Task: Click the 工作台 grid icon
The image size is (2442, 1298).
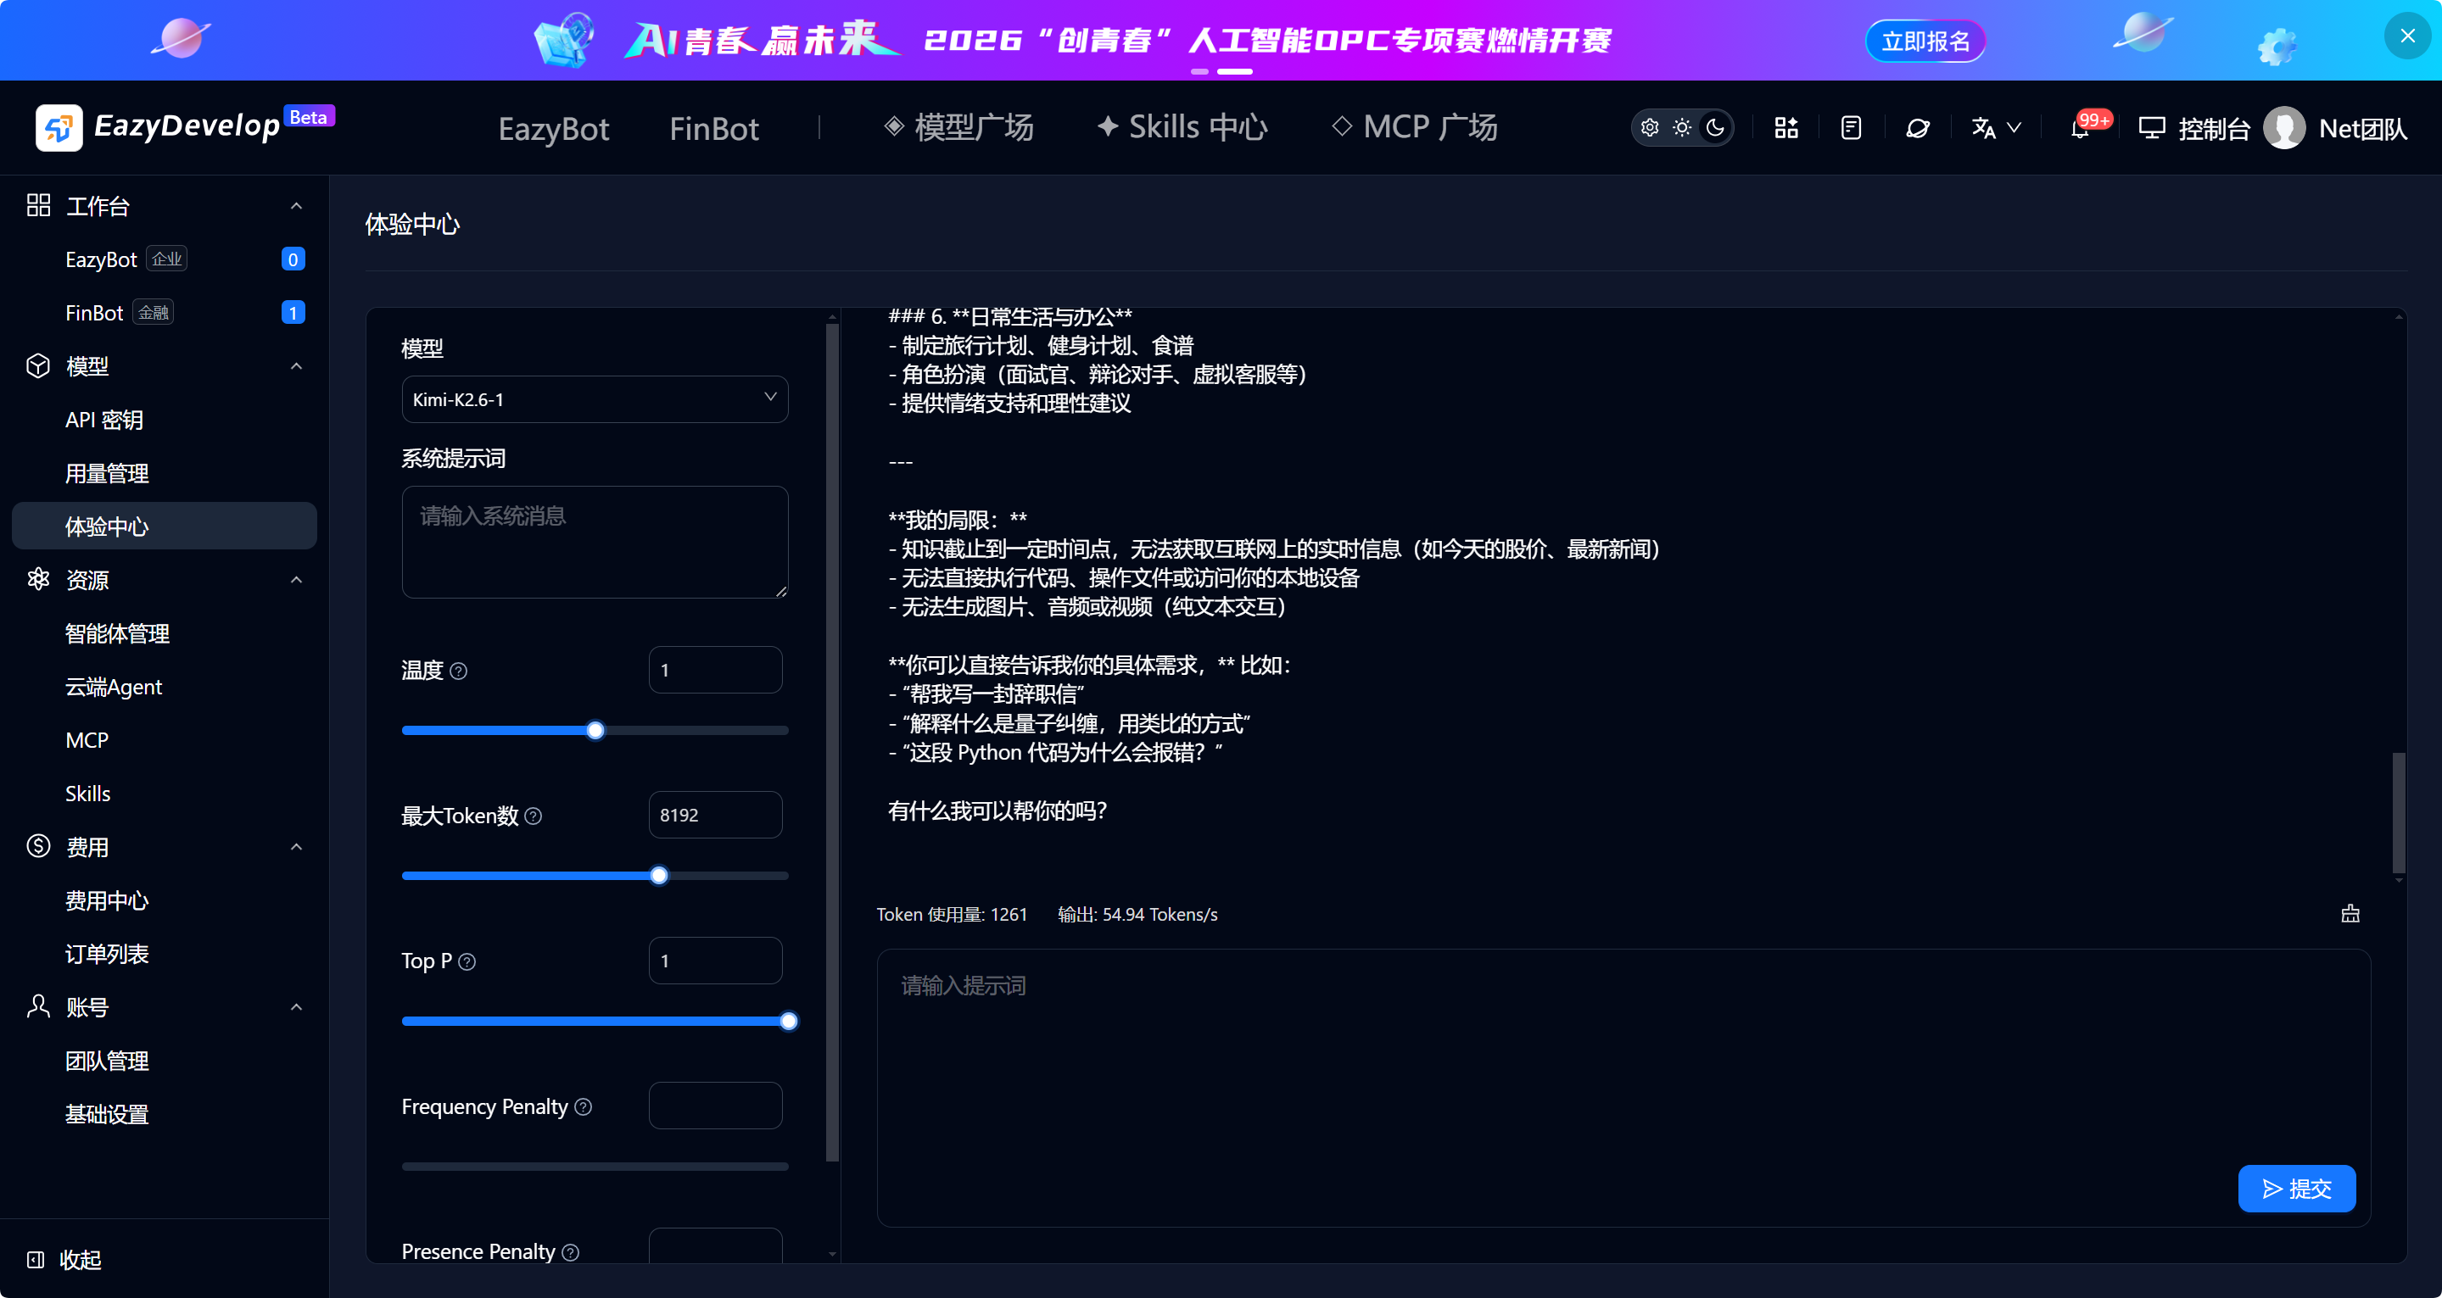Action: pyautogui.click(x=38, y=204)
